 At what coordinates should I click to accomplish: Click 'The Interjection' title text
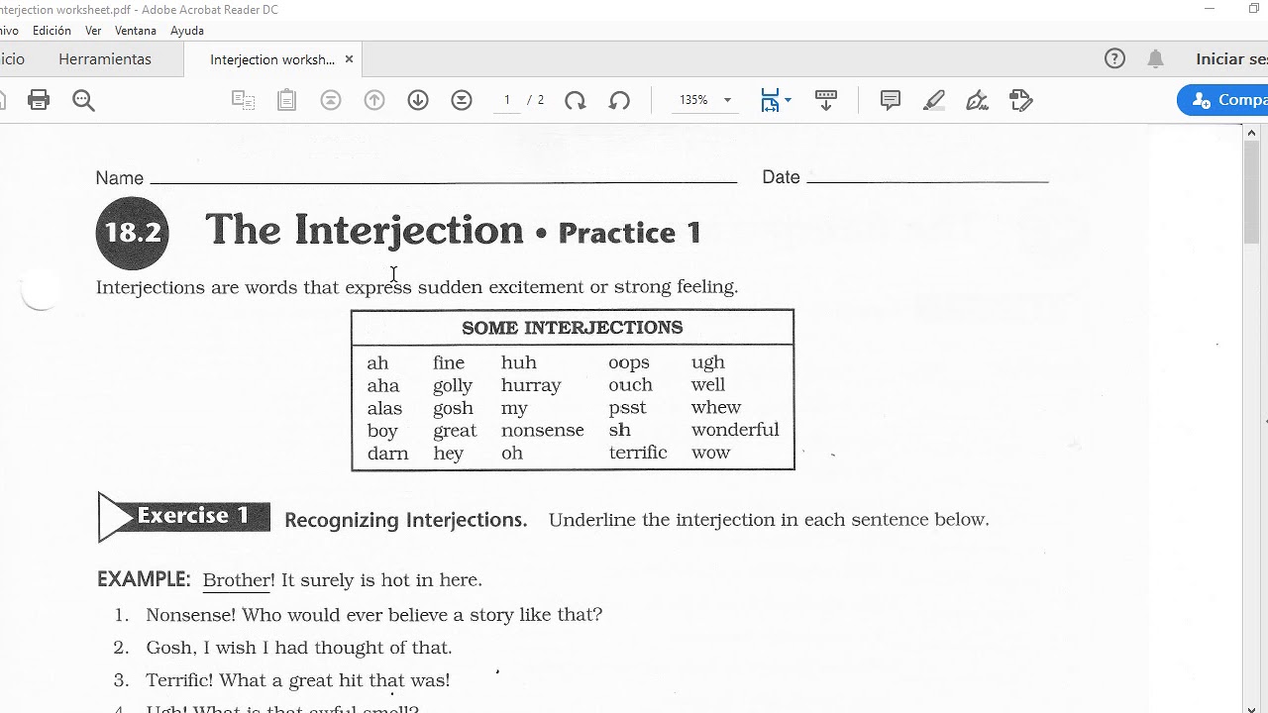coord(365,230)
